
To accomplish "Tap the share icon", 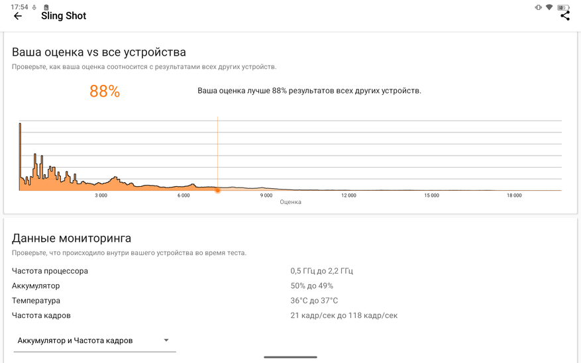I will [x=564, y=15].
